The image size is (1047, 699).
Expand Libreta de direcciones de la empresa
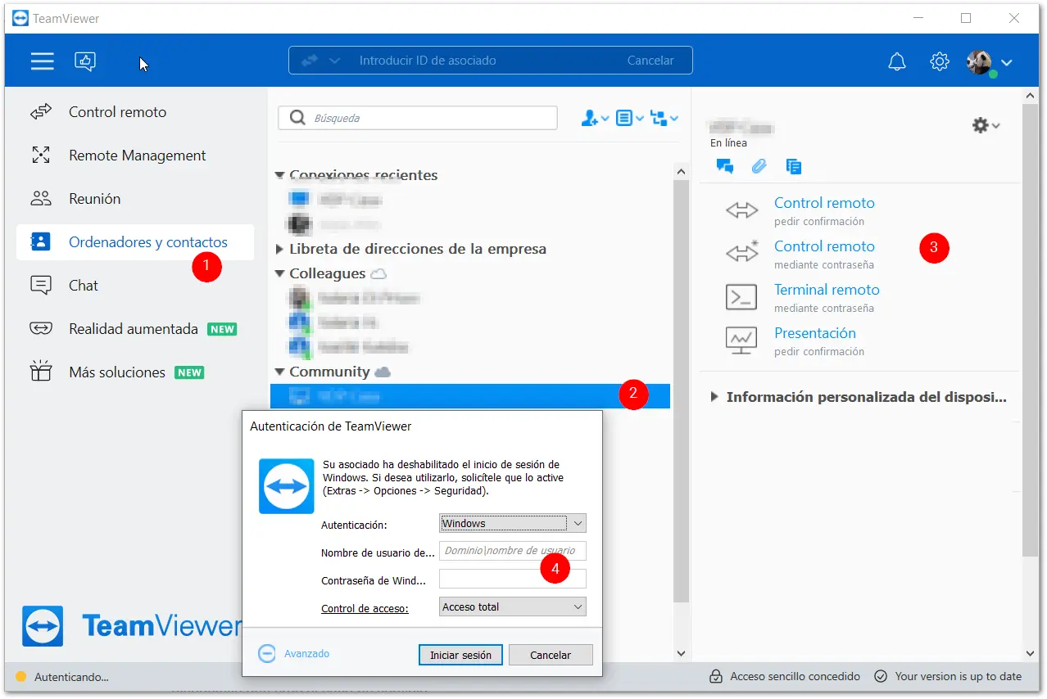280,249
